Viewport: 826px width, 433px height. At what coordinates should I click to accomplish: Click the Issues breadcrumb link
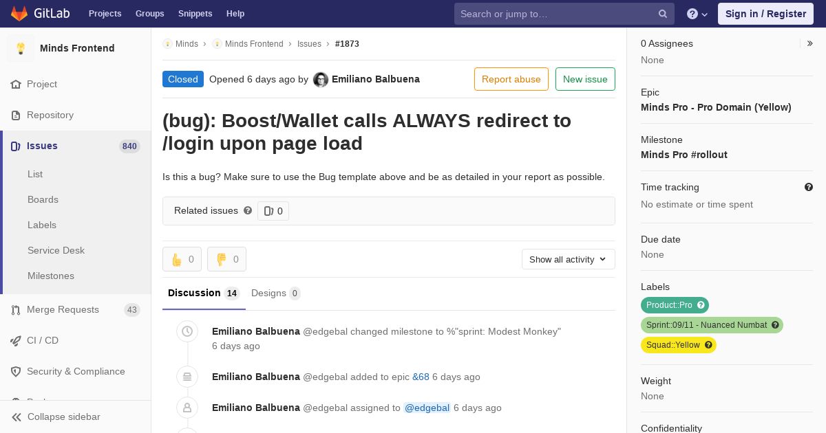click(x=309, y=44)
